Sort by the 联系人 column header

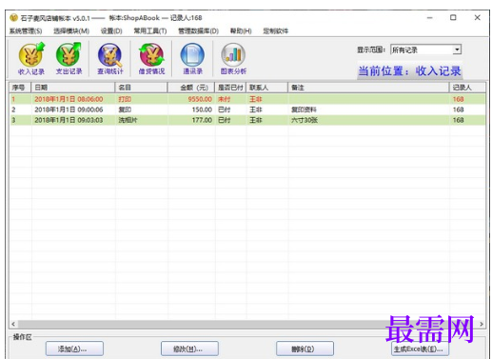click(267, 88)
